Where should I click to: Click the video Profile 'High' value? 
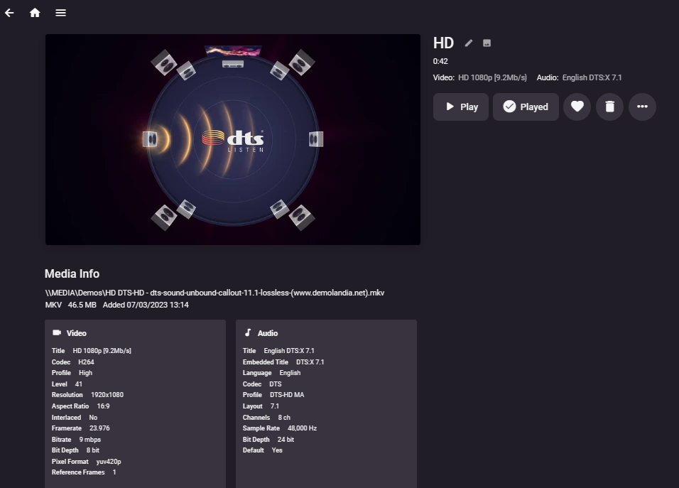(x=85, y=373)
